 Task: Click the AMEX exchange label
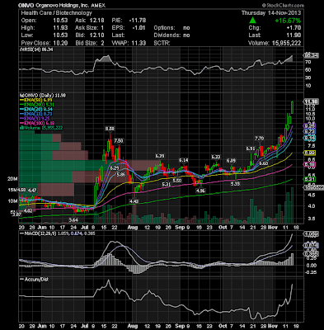tap(97, 5)
